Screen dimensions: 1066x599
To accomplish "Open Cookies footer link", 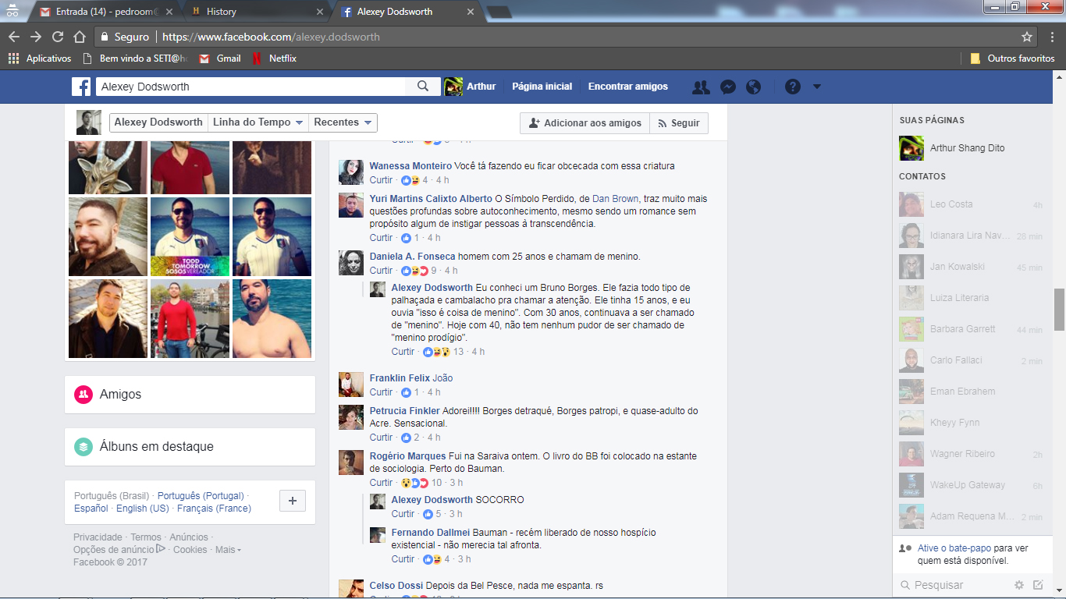I will 190,550.
